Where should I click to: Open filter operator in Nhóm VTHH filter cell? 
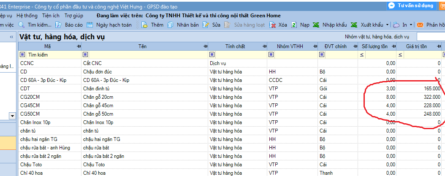coord(271,54)
